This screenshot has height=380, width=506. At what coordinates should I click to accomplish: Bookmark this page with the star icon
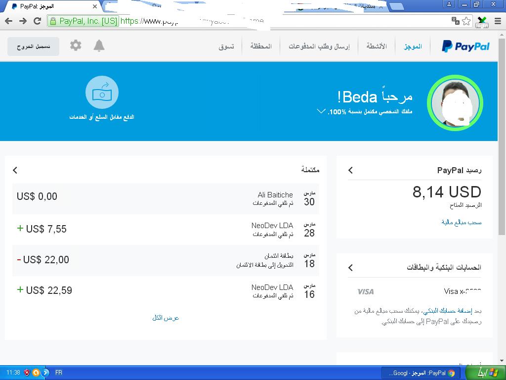(466, 21)
